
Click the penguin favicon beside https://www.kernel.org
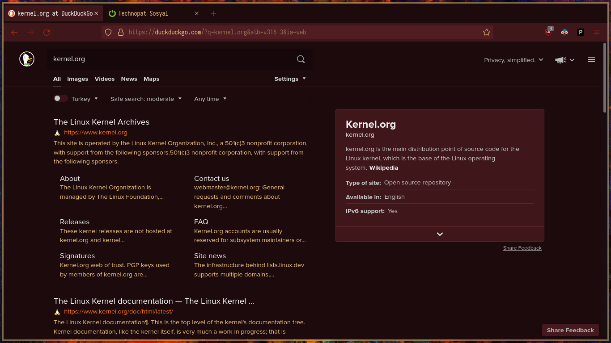[57, 133]
